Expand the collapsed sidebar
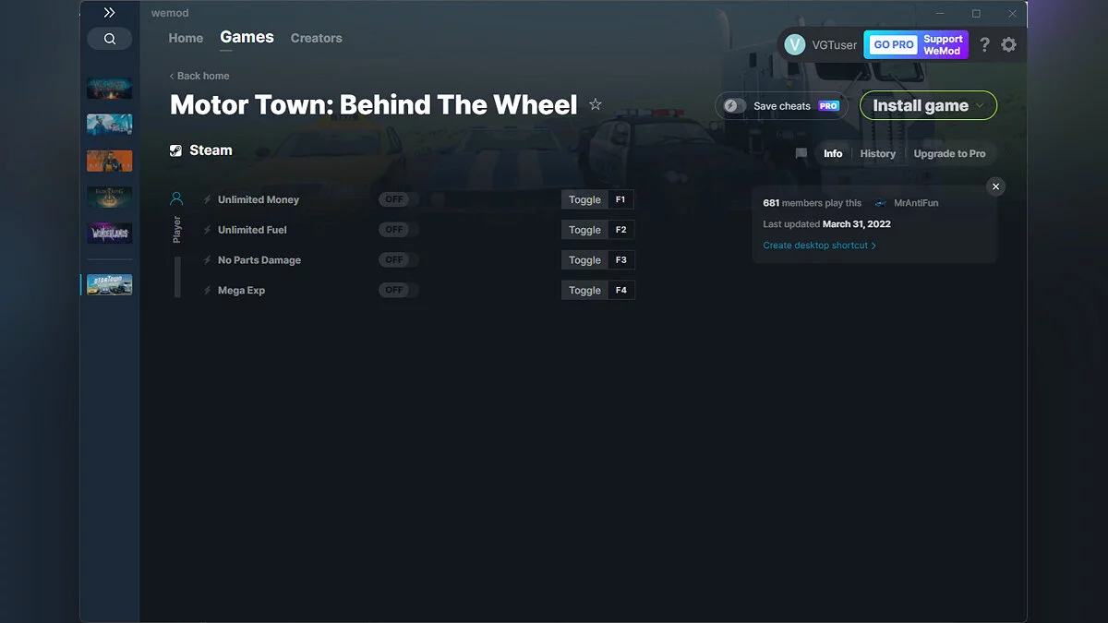This screenshot has width=1108, height=623. (109, 12)
